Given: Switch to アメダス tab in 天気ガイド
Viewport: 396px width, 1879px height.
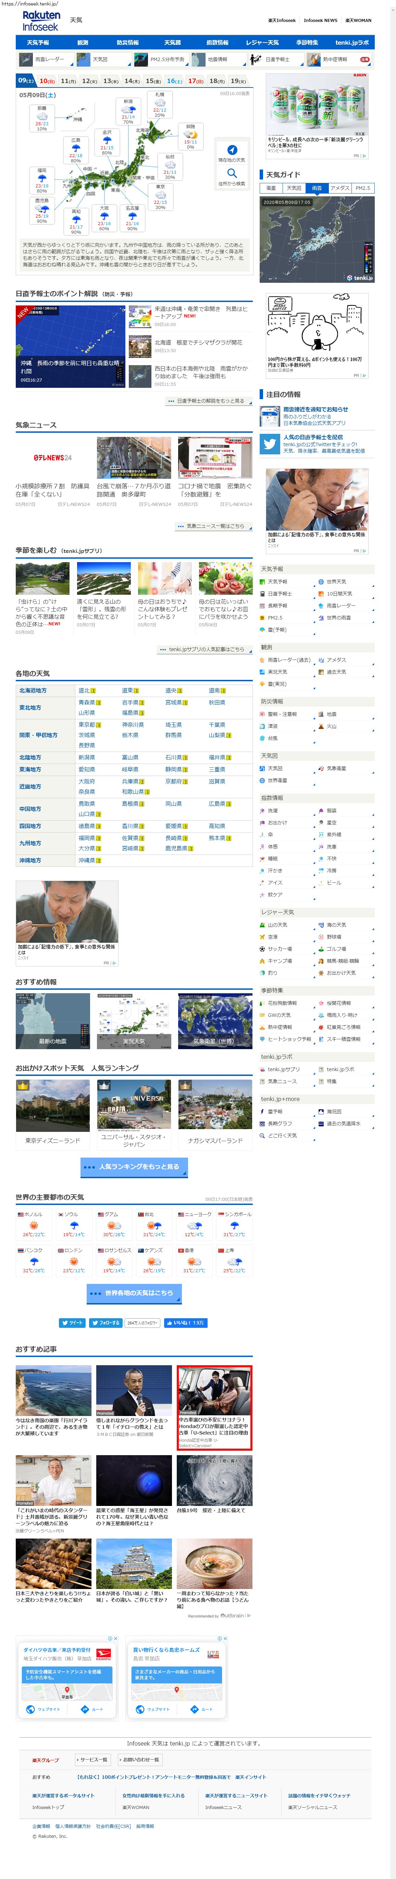Looking at the screenshot, I should click(x=340, y=188).
